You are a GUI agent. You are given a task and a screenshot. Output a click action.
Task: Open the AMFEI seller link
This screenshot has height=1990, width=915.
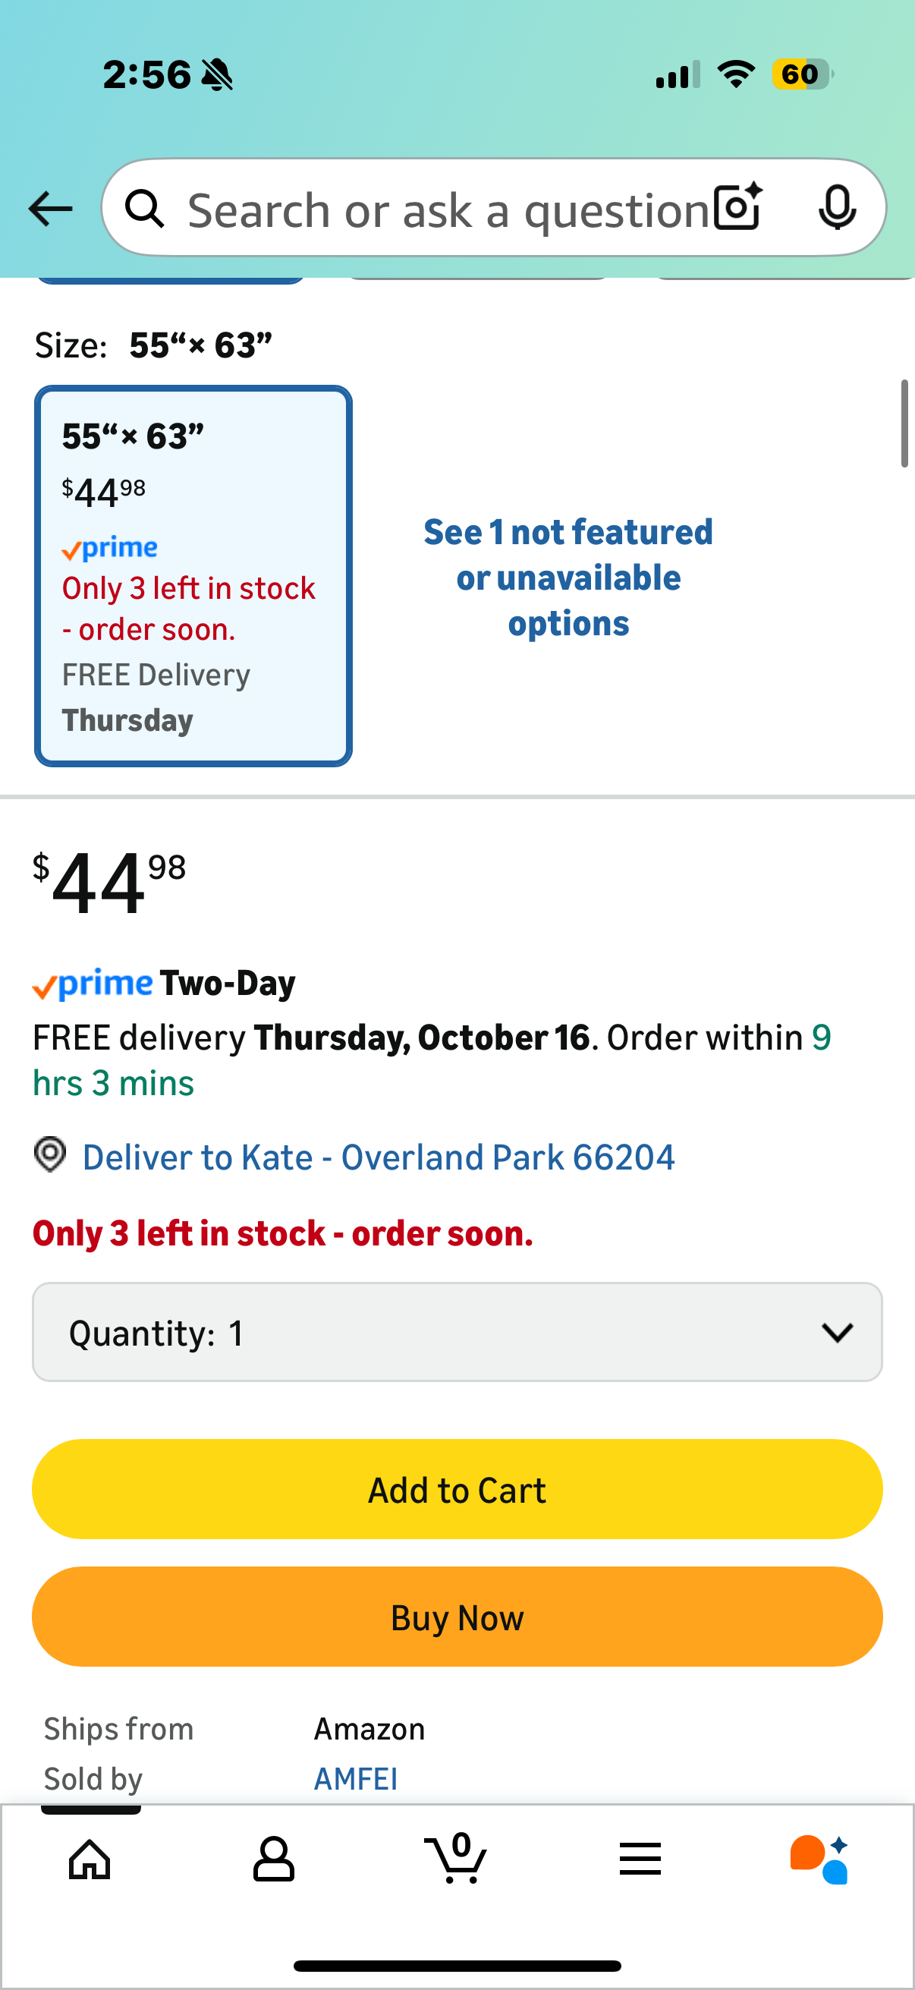point(356,1778)
